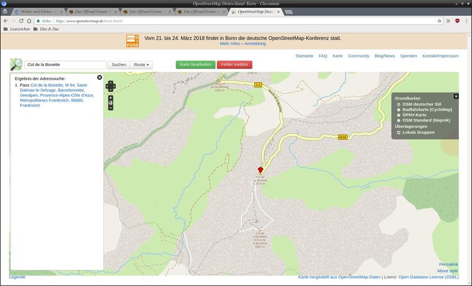Go forward in browser history
Screen dimensions: 472x286
(x=13, y=21)
